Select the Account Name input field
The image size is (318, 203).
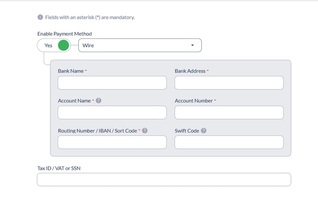click(x=112, y=112)
